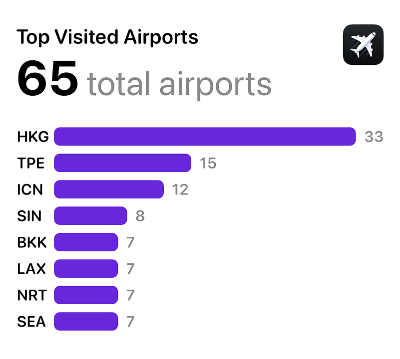Click the count 33 beside HKG bar
400x359 pixels.
point(374,137)
